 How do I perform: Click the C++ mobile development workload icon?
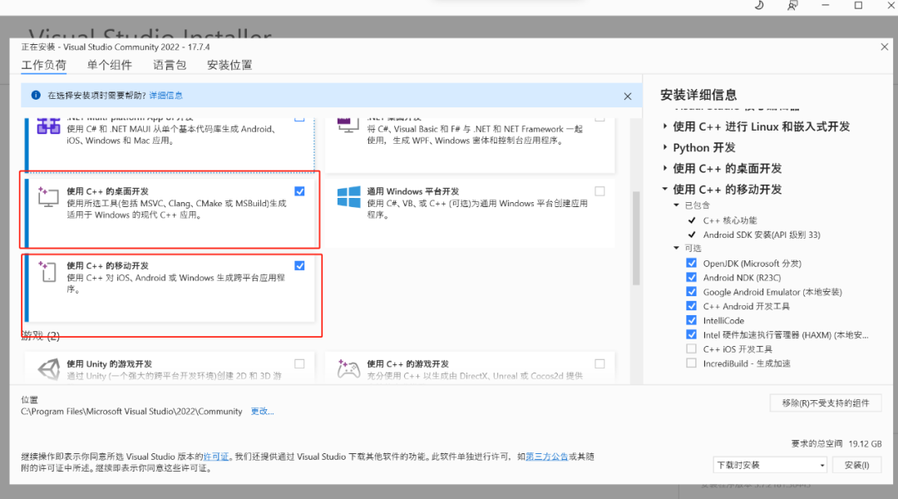coord(48,271)
